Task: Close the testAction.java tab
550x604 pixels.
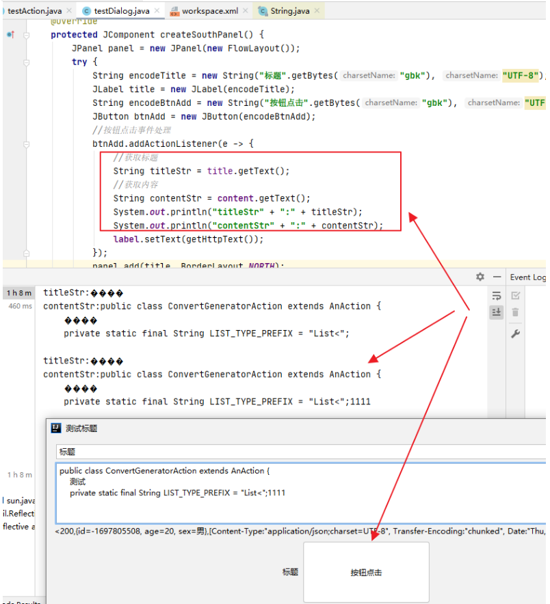Action: [x=69, y=10]
